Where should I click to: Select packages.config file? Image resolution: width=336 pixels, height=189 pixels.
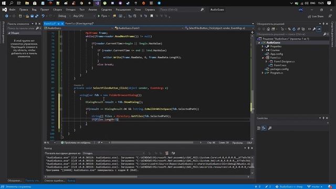[279, 69]
